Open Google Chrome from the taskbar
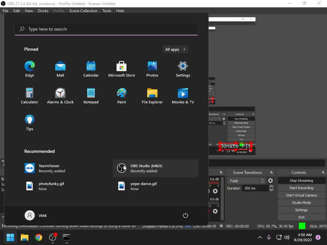Image resolution: width=327 pixels, height=245 pixels. pos(39,237)
